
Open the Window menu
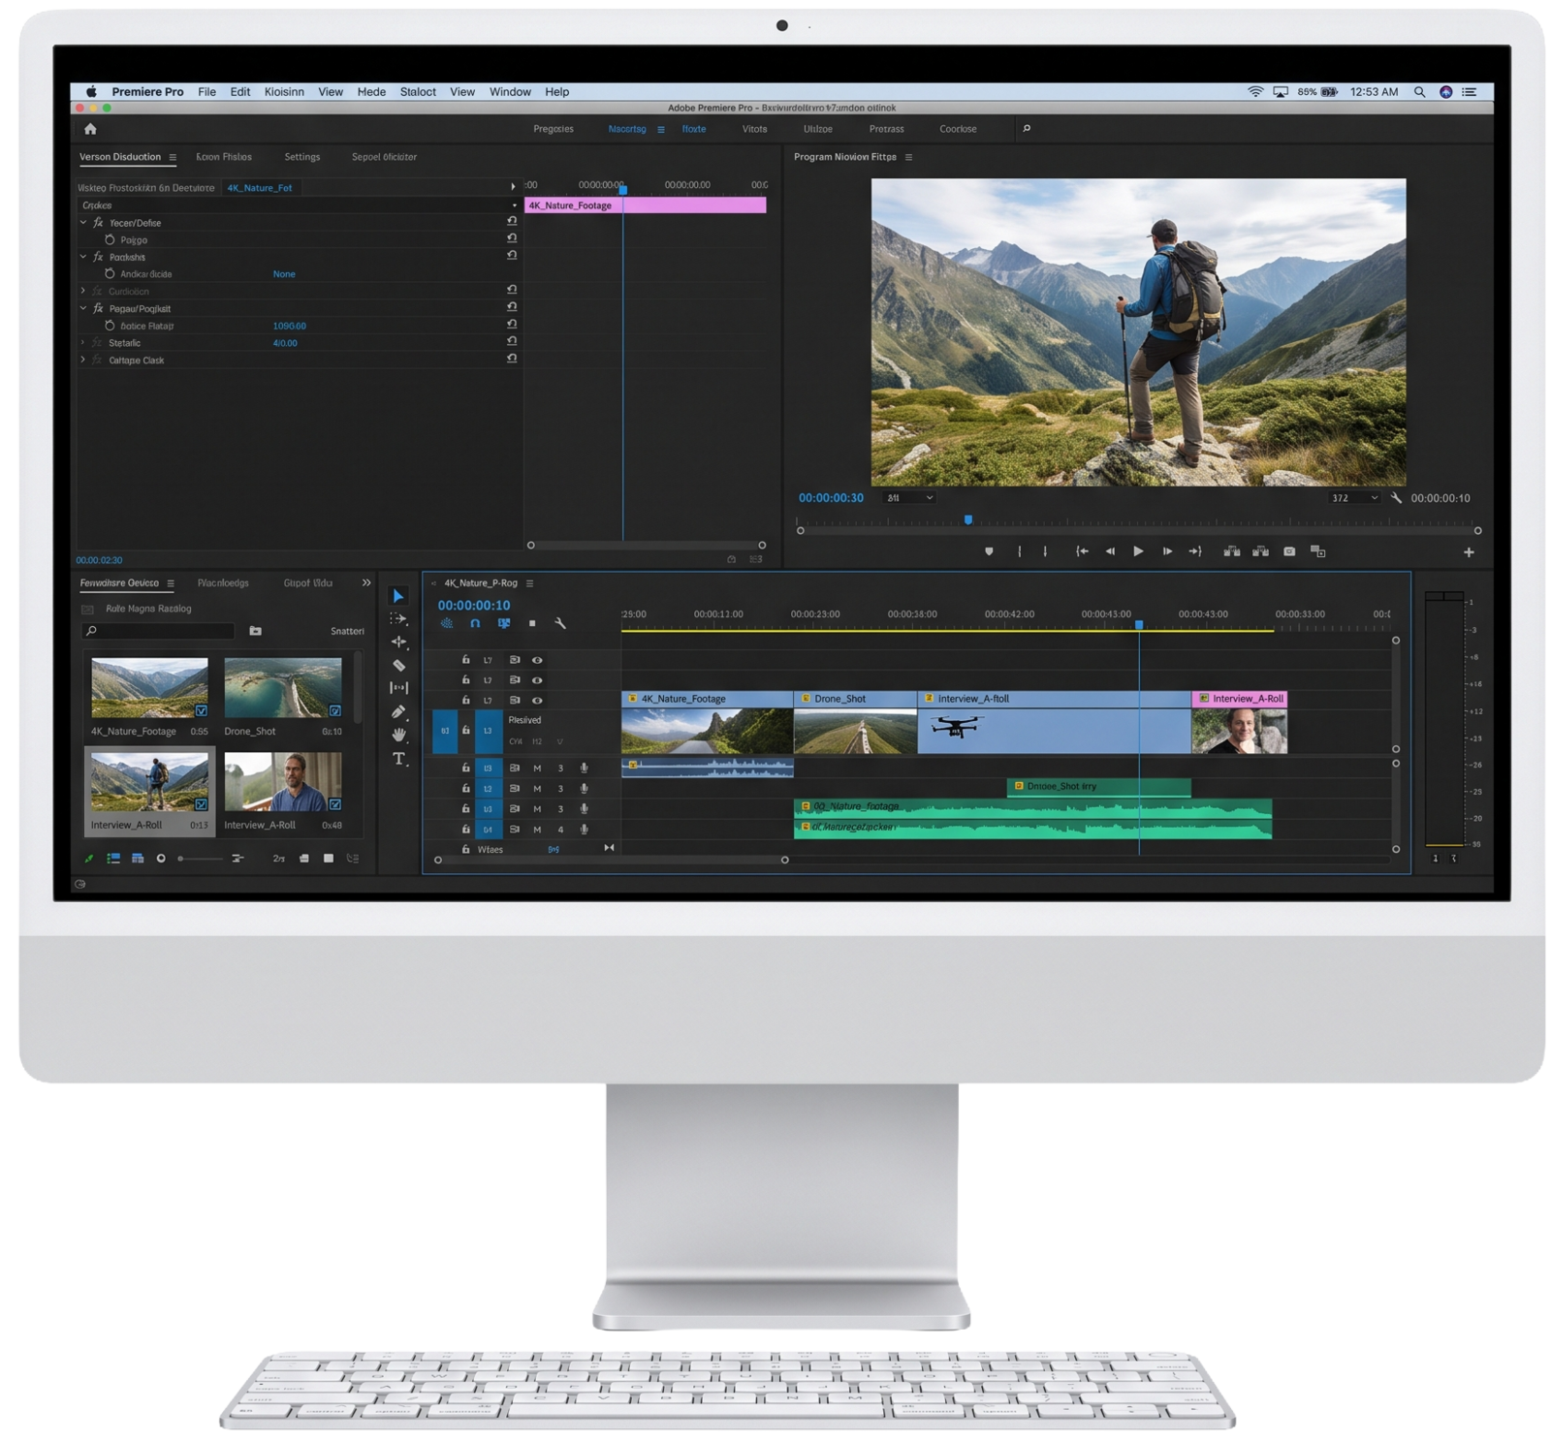click(x=510, y=92)
